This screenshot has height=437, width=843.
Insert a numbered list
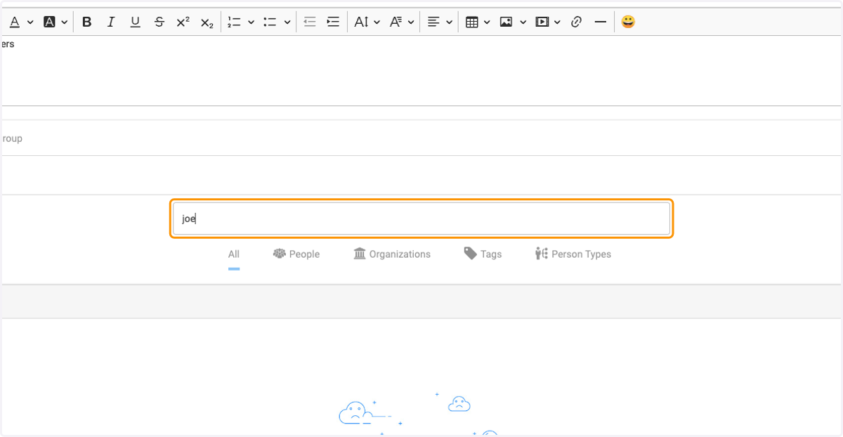[235, 22]
